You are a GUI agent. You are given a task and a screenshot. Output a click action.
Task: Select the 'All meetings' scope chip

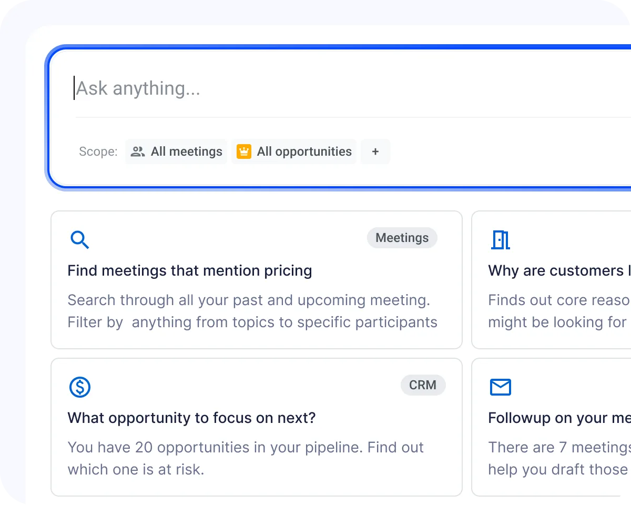click(x=176, y=151)
